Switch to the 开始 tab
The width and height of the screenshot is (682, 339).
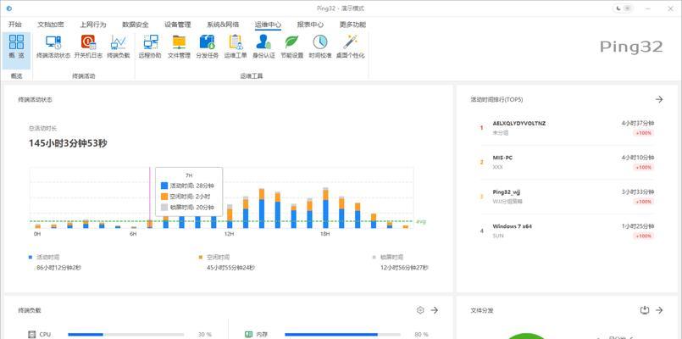pyautogui.click(x=14, y=25)
